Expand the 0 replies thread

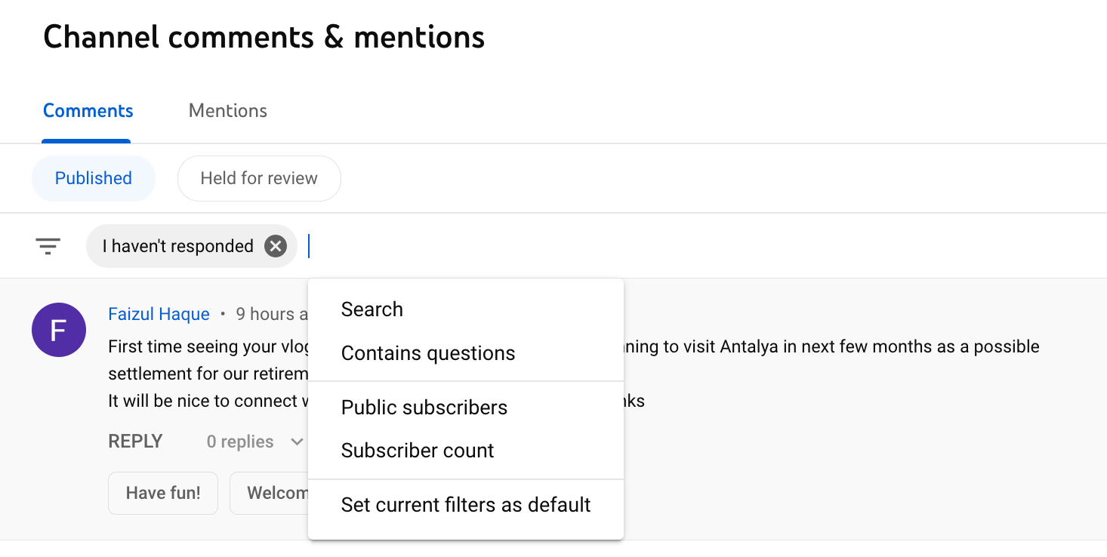[255, 442]
